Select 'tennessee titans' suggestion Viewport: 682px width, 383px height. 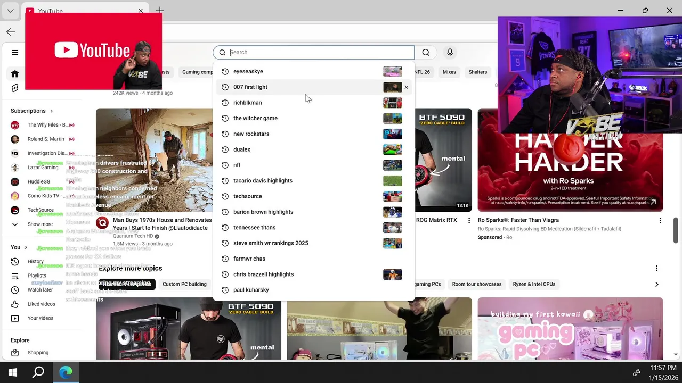[x=314, y=228]
